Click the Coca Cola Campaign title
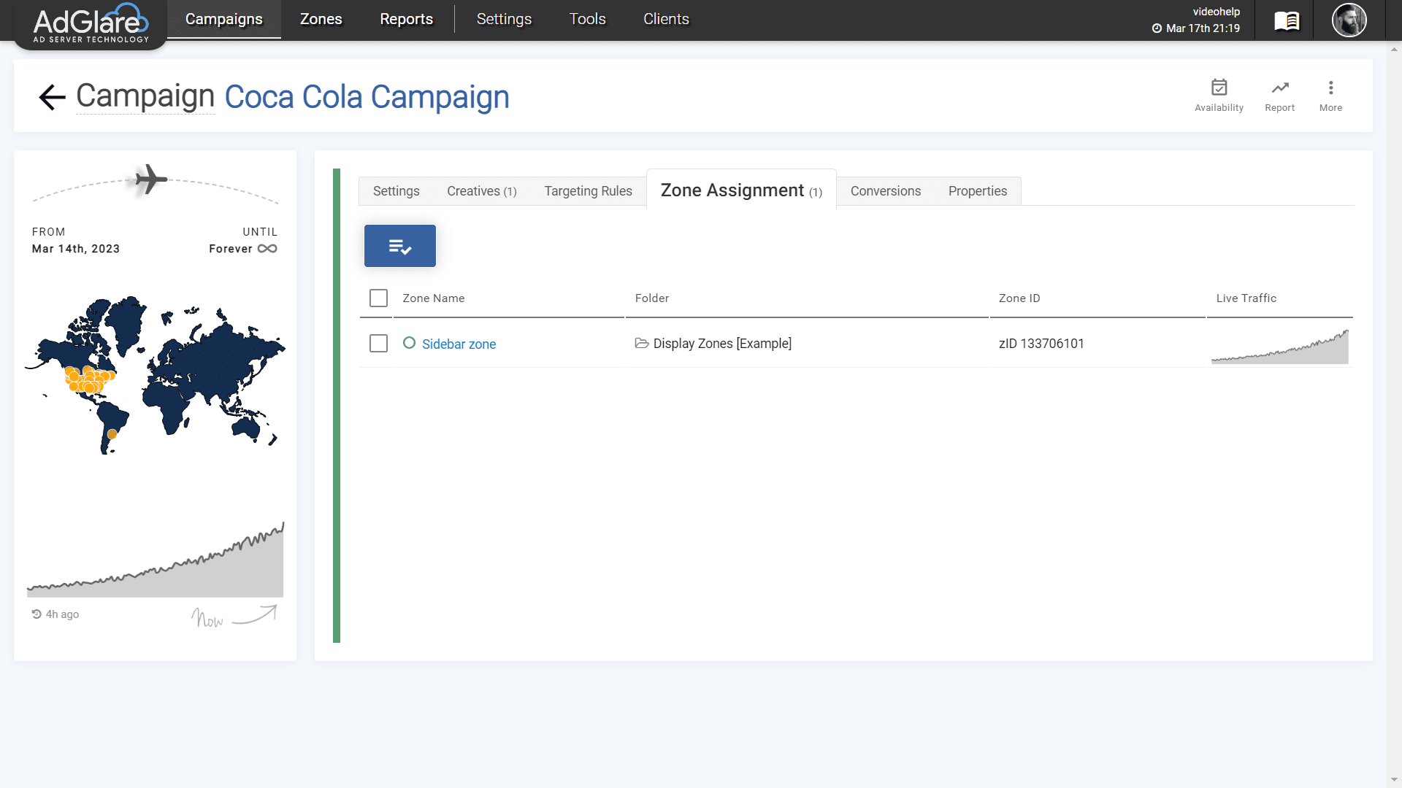 tap(367, 97)
